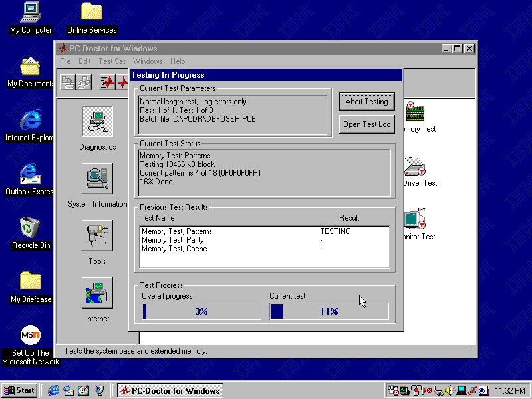This screenshot has width=532, height=399.
Task: Open My Computer on the desktop
Action: pyautogui.click(x=30, y=12)
